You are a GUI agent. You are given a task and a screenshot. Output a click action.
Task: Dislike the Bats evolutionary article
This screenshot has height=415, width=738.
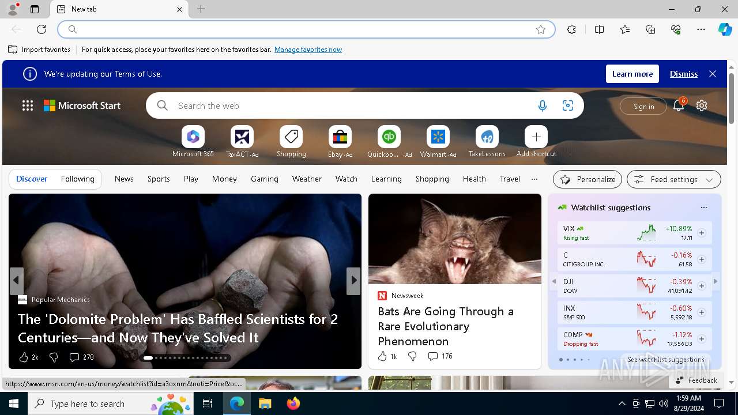click(412, 356)
